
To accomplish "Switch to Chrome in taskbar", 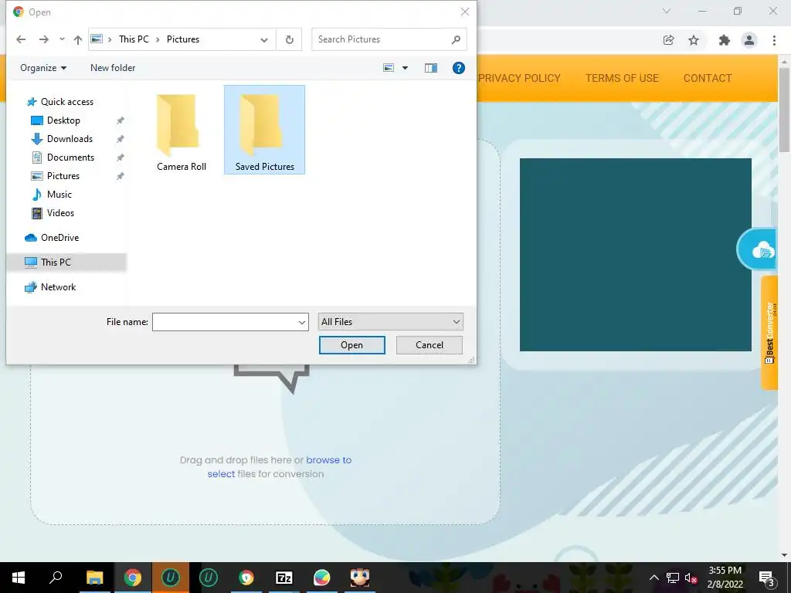I will (x=133, y=578).
